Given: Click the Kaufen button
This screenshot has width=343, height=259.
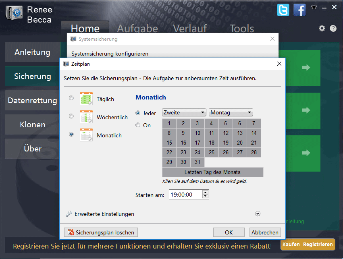Looking at the screenshot, I should (x=291, y=244).
